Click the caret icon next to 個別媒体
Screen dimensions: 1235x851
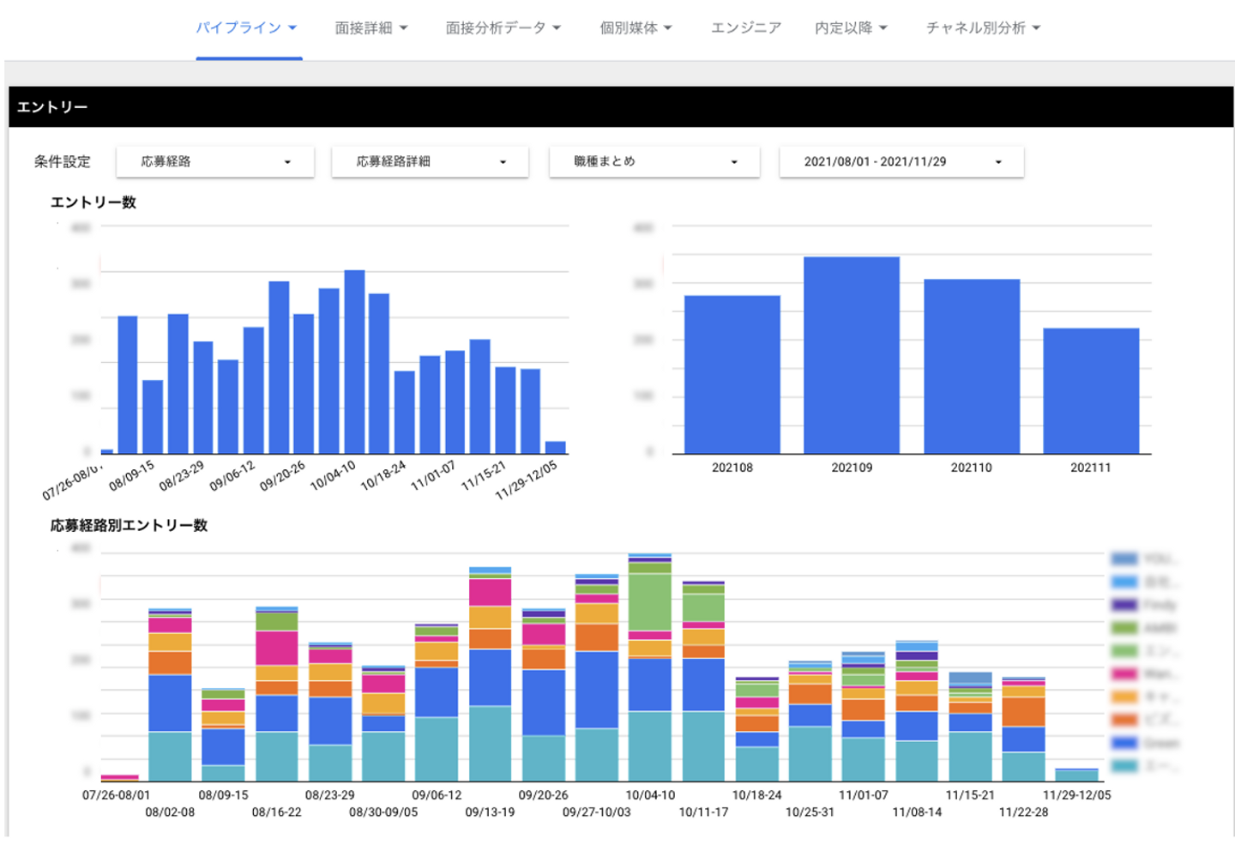[x=668, y=28]
